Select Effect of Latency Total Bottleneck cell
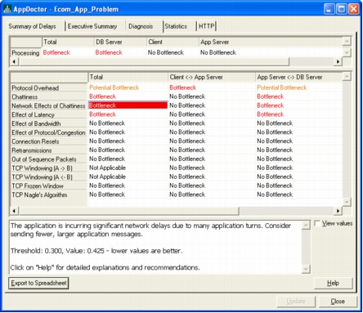This screenshot has height=313, width=363. (128, 114)
